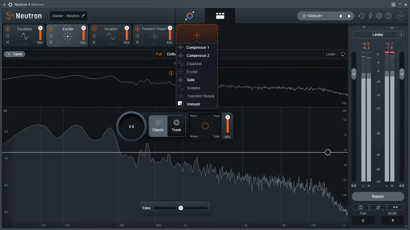Click the lightning bolt performance icon
The height and width of the screenshot is (230, 410).
tap(370, 16)
